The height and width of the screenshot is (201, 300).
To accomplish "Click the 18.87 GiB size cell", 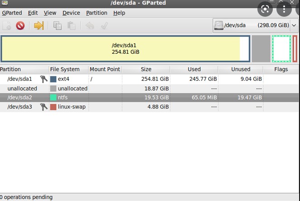I will (x=156, y=89).
